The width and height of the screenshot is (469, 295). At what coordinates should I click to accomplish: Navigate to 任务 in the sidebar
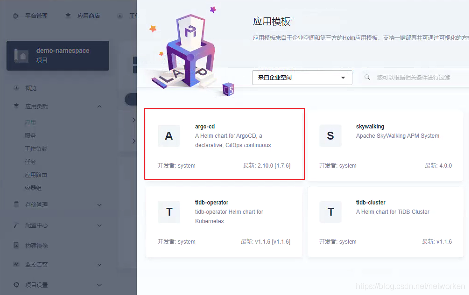[30, 162]
